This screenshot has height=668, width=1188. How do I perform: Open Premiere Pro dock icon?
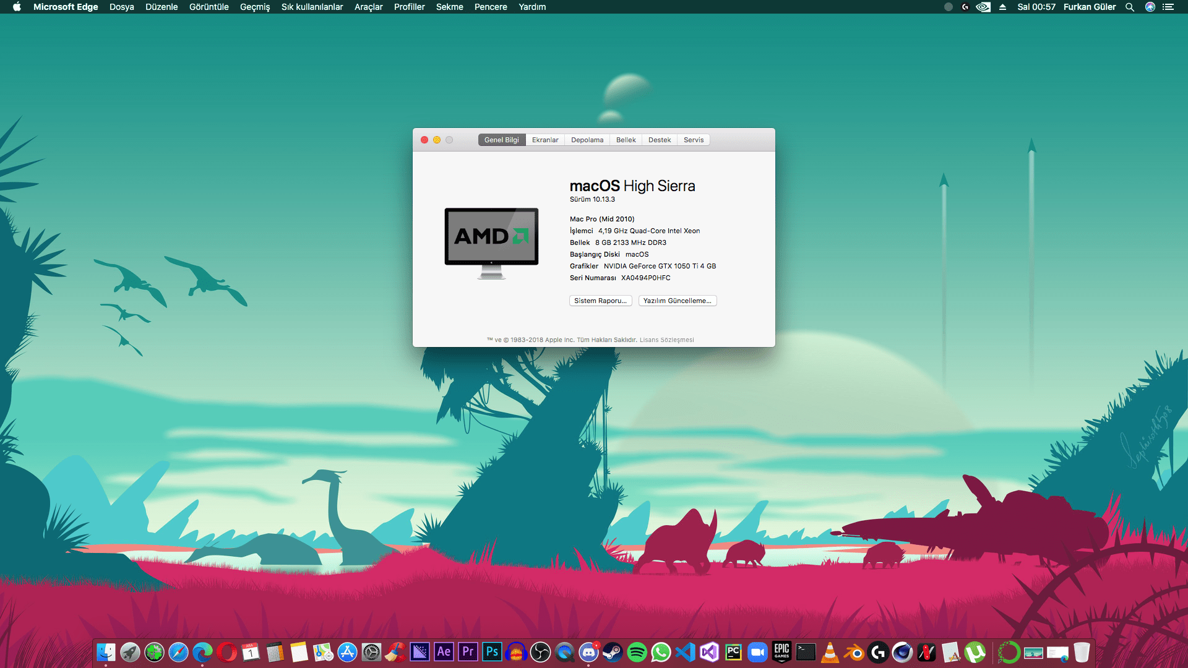point(468,652)
